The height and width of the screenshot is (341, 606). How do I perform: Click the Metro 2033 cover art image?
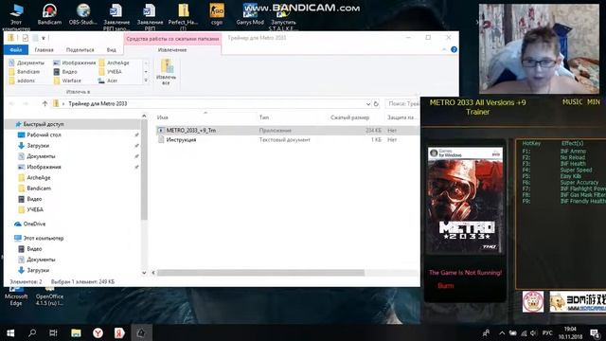click(465, 200)
